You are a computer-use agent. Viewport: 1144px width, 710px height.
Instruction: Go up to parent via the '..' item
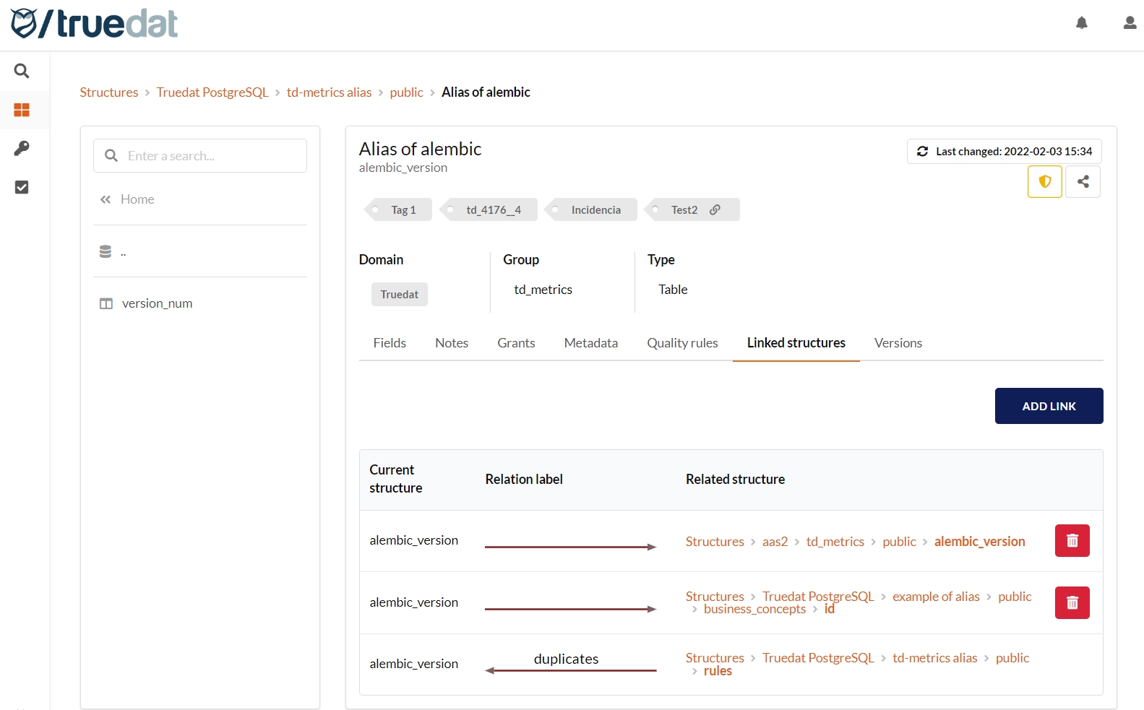[123, 252]
